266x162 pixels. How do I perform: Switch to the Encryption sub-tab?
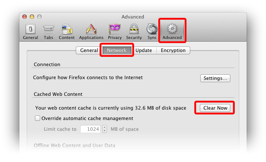click(173, 51)
